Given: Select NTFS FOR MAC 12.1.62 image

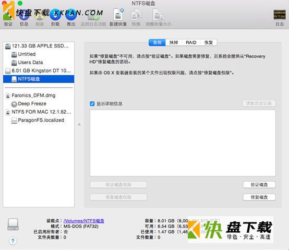Looking at the screenshot, I should (39, 112).
